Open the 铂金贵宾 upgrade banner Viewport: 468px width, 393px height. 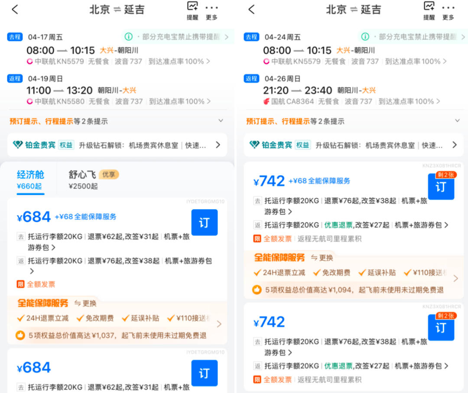(x=117, y=145)
